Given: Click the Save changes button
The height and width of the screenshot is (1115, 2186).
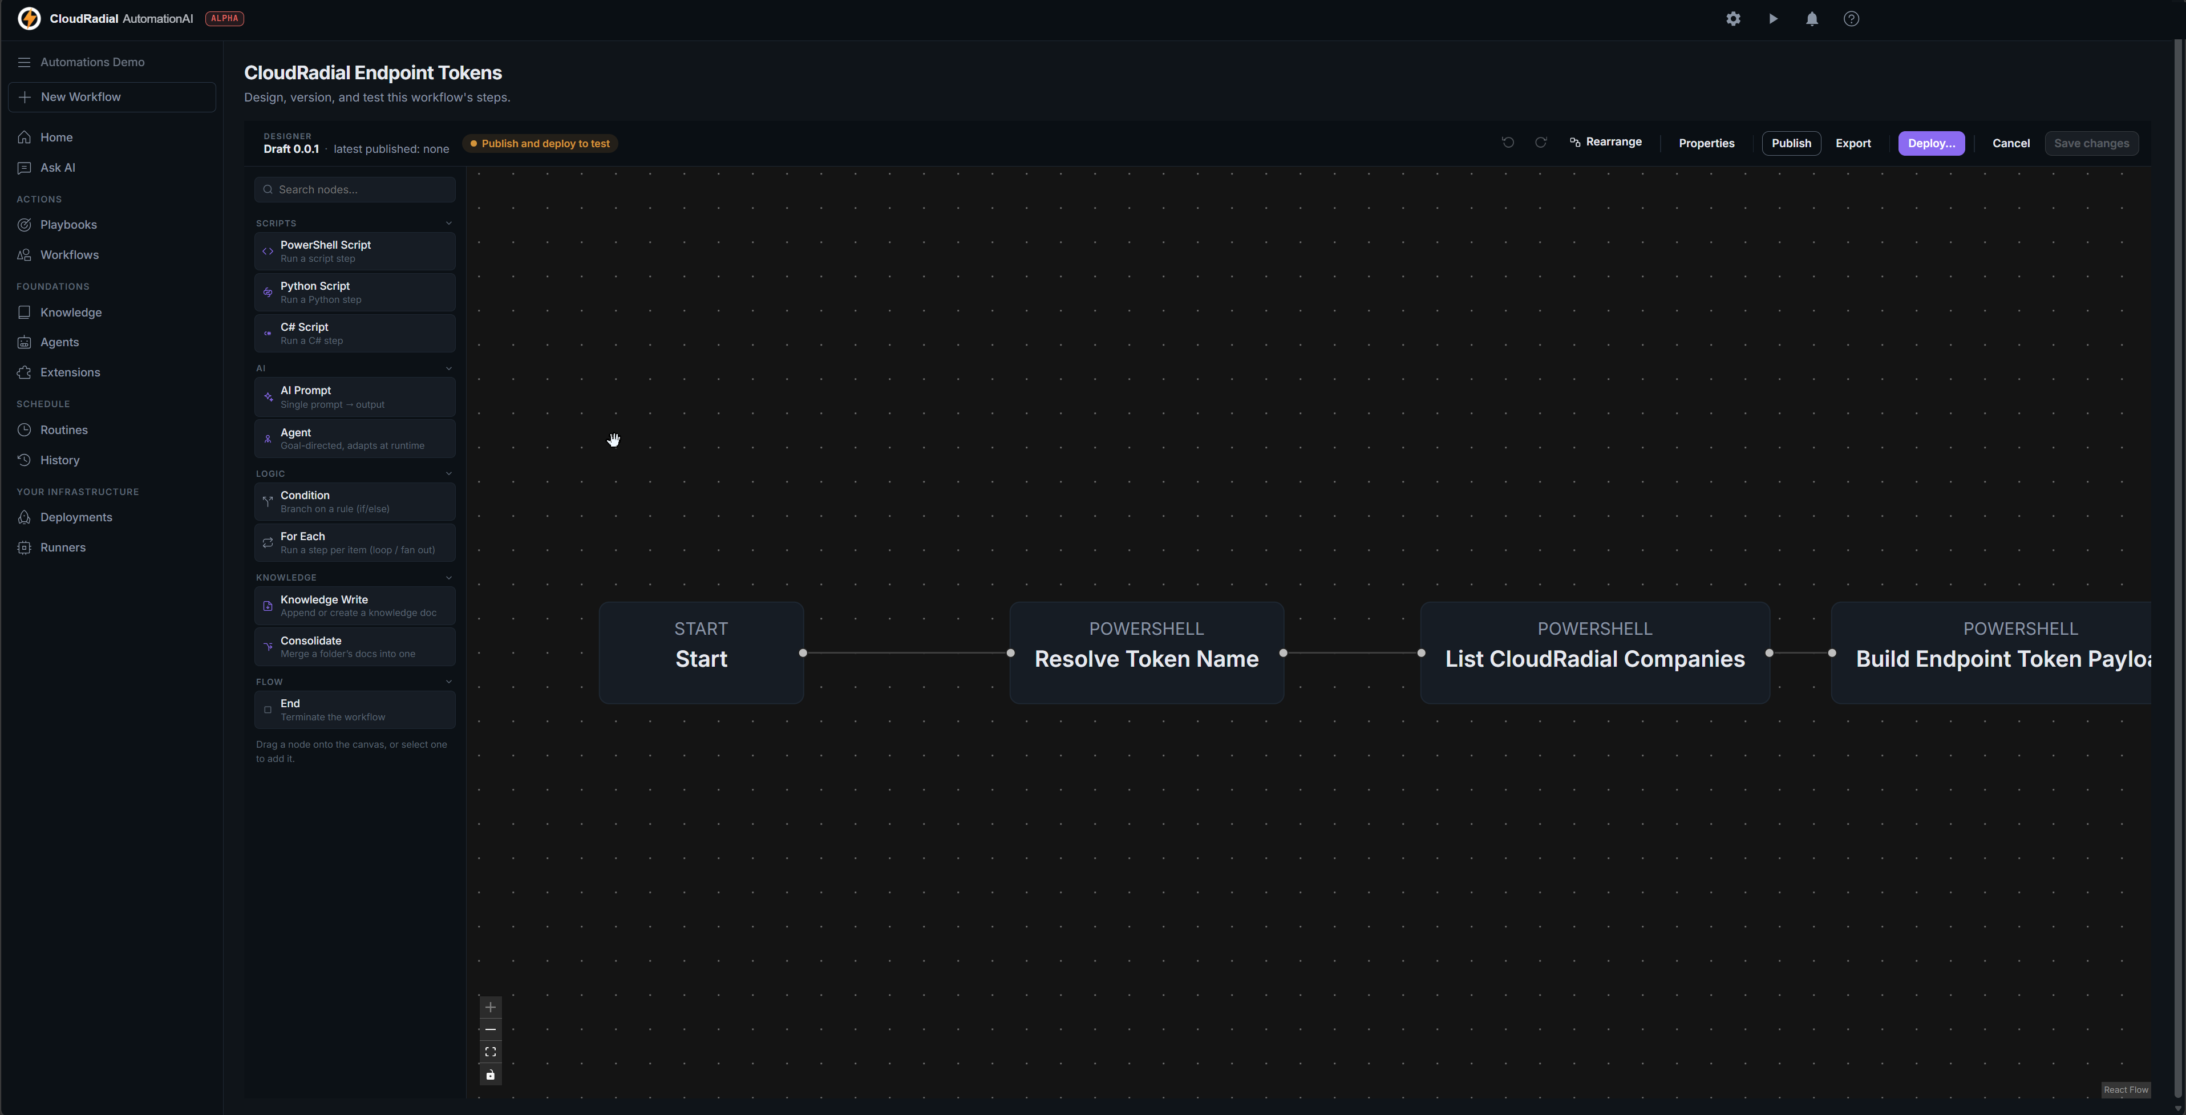Looking at the screenshot, I should (2092, 143).
